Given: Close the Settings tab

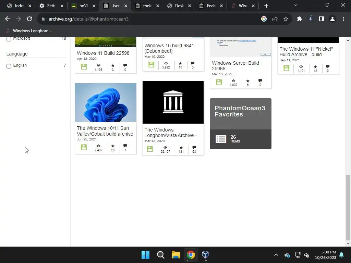Looking at the screenshot, I should point(62,6).
